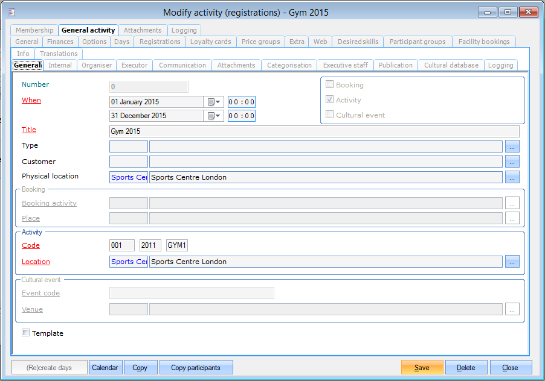Open the Categorisation tab

(289, 65)
